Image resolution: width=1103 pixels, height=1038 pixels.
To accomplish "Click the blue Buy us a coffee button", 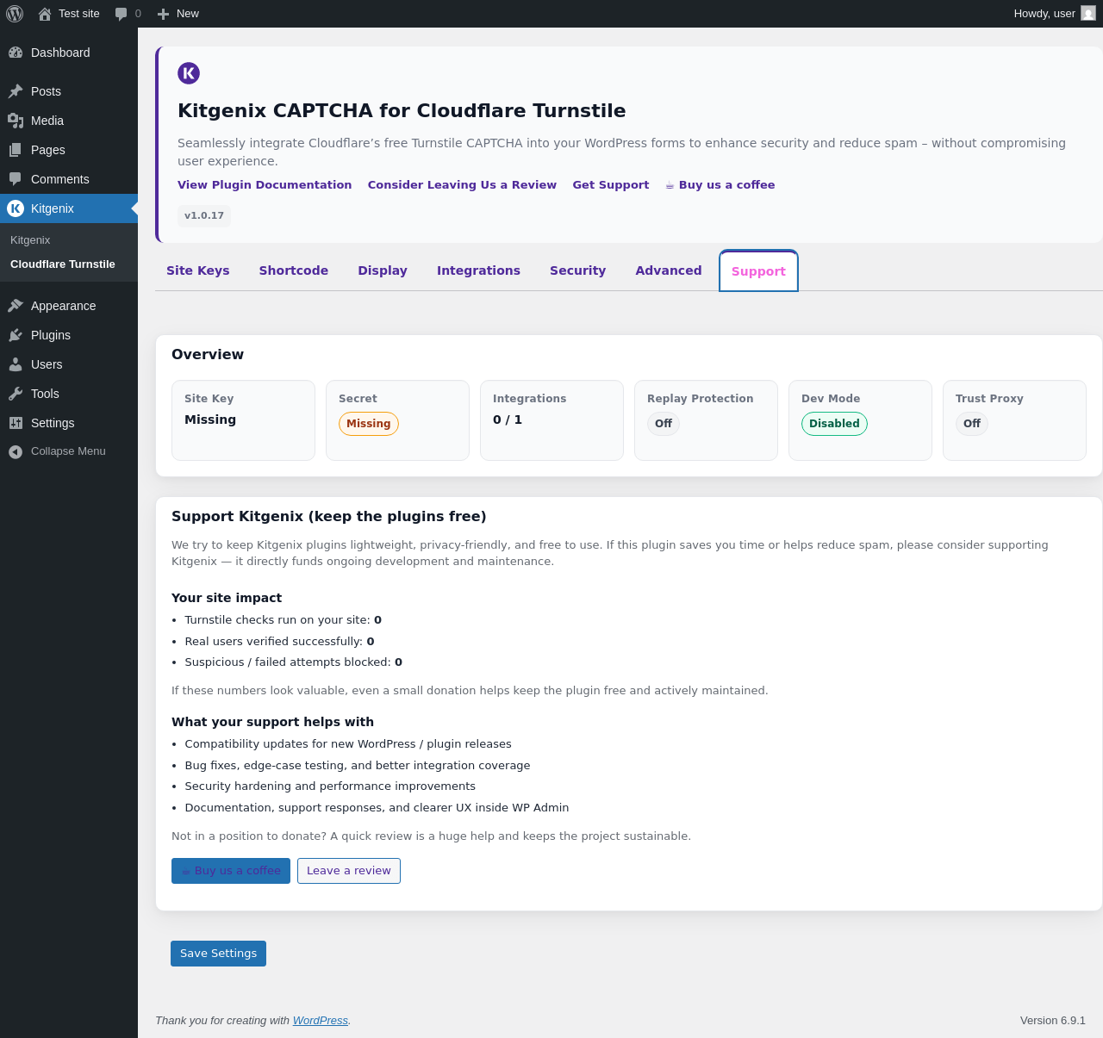I will (231, 871).
